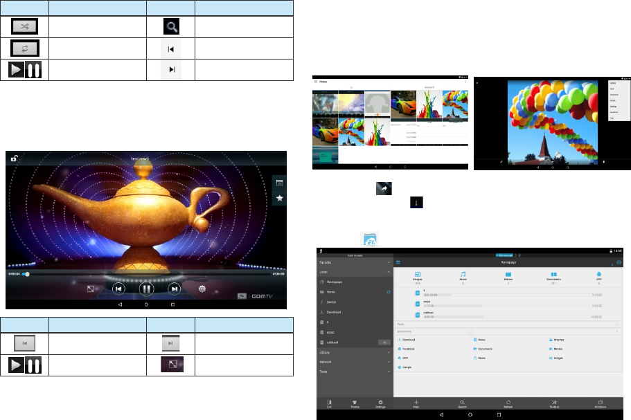Click the play/pause icons in the bottom table
This screenshot has width=631, height=420.
tap(24, 365)
